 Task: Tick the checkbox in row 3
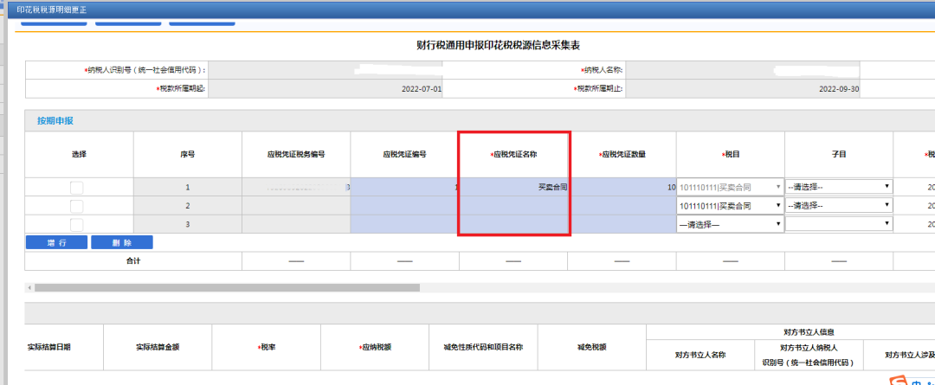point(77,225)
